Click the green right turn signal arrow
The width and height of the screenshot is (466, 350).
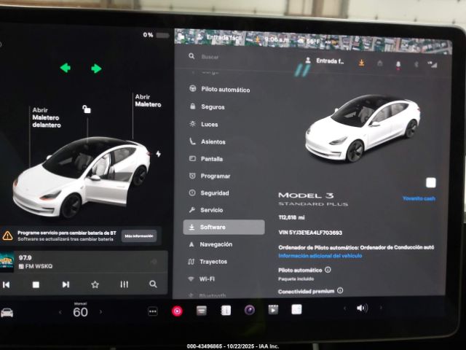click(96, 69)
